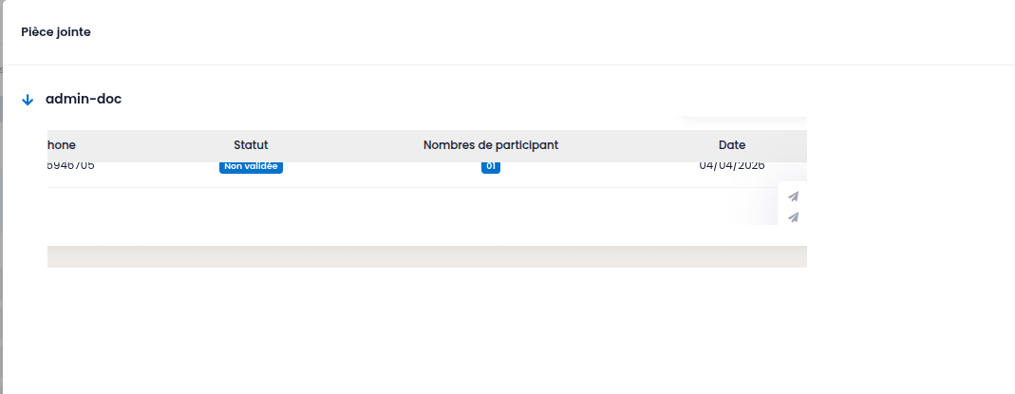
Task: Click the Non validée status badge
Action: pos(251,166)
